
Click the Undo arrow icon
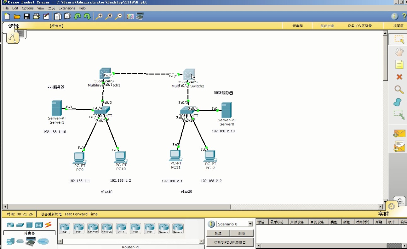pos(77,17)
